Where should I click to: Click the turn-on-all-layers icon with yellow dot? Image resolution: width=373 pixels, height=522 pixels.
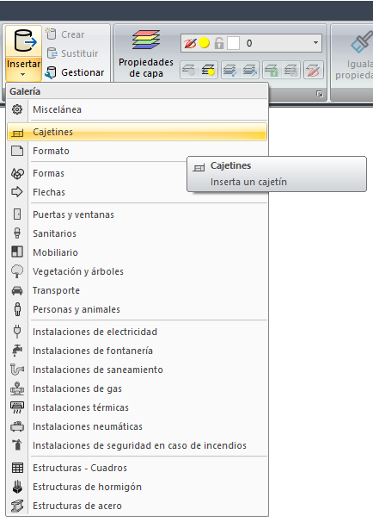click(x=208, y=70)
